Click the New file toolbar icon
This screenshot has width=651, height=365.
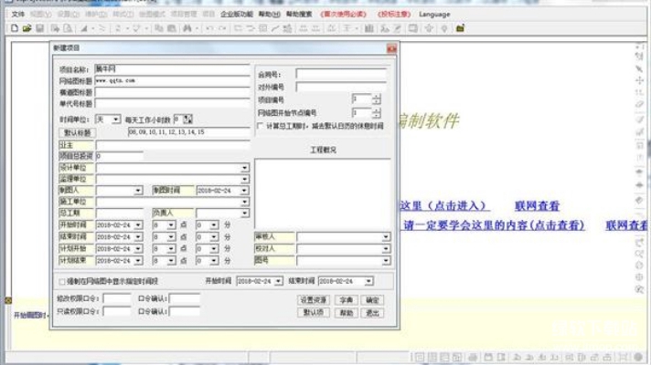point(15,29)
